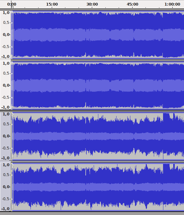Click the divider between the second and third channels
Viewport: 184px width, 215px height.
click(x=92, y=110)
